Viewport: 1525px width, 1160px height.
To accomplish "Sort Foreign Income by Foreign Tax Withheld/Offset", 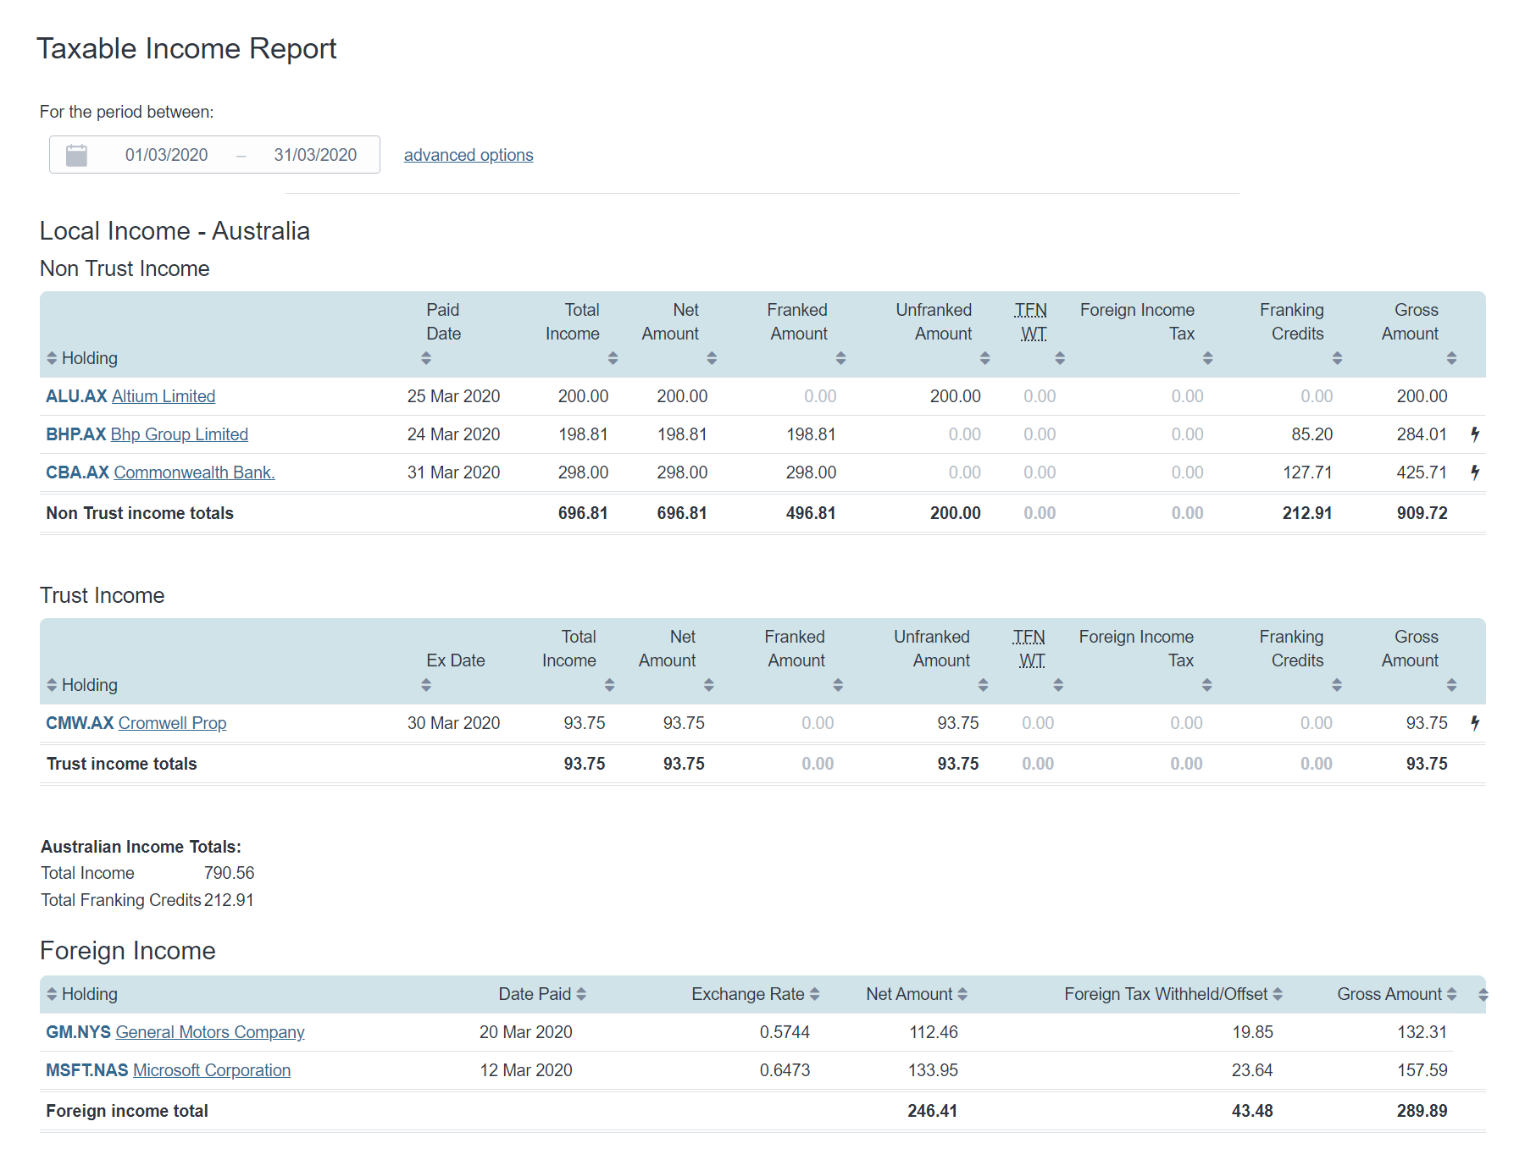I will point(1278,994).
